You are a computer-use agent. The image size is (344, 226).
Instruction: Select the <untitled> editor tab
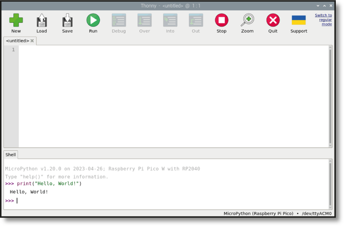[x=18, y=41]
